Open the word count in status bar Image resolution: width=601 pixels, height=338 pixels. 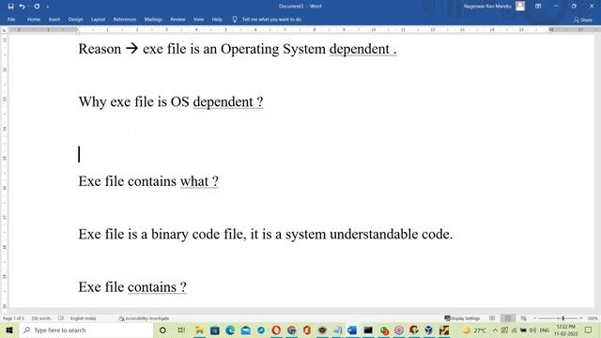[x=41, y=318]
